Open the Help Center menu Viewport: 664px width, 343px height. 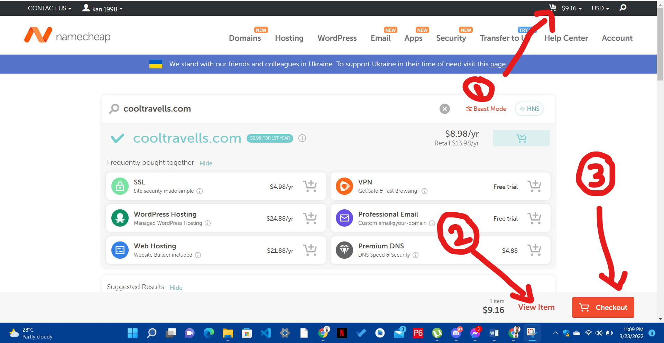pos(566,38)
